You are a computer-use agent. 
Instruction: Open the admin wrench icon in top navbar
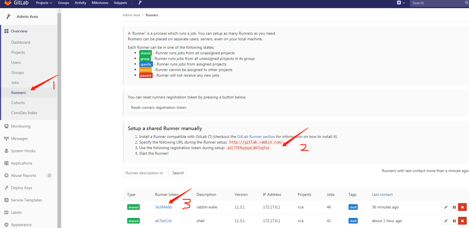click(x=140, y=3)
